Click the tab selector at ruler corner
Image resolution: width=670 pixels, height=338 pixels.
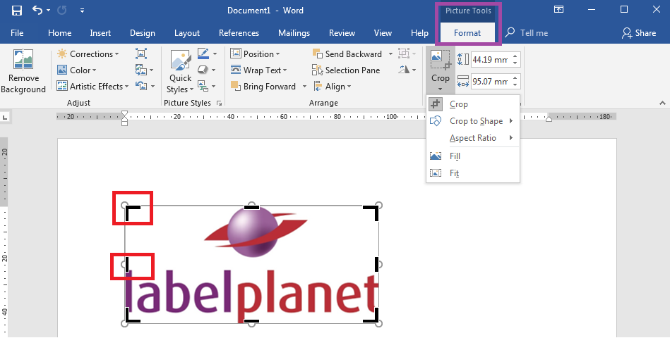pos(5,117)
